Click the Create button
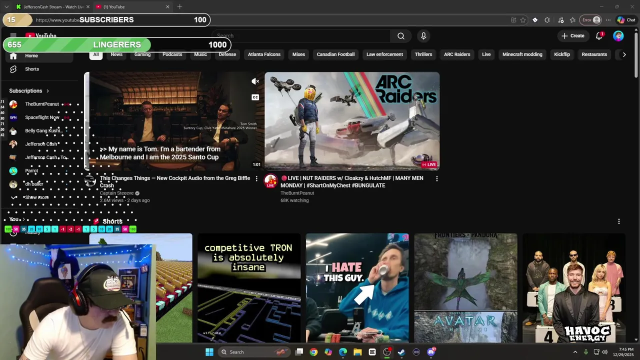This screenshot has width=640, height=360. click(572, 36)
